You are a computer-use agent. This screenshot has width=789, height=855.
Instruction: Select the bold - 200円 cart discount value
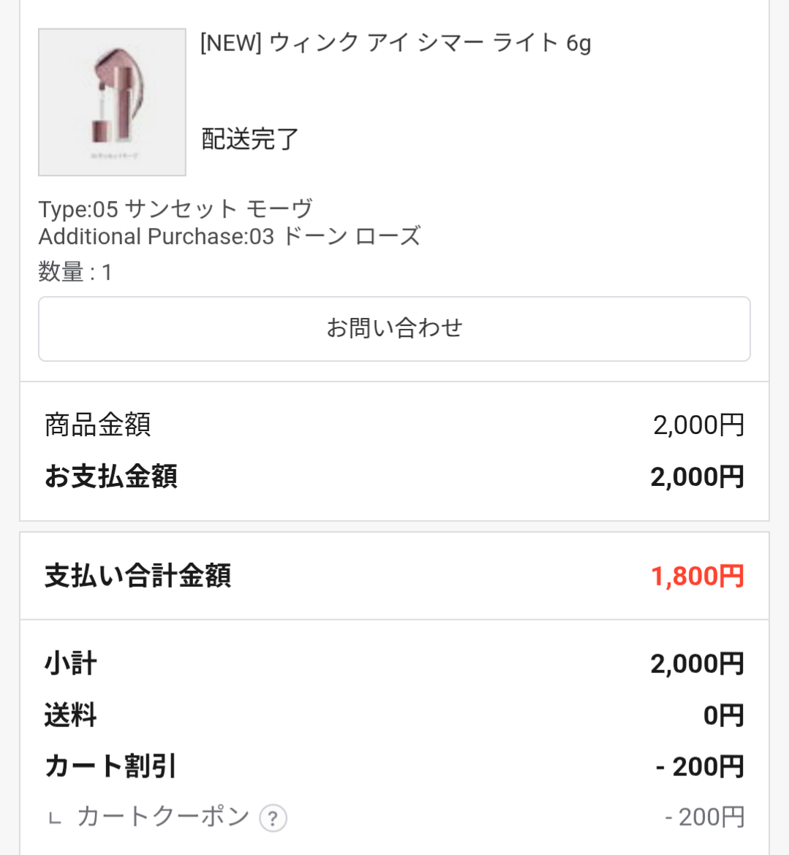(x=700, y=766)
